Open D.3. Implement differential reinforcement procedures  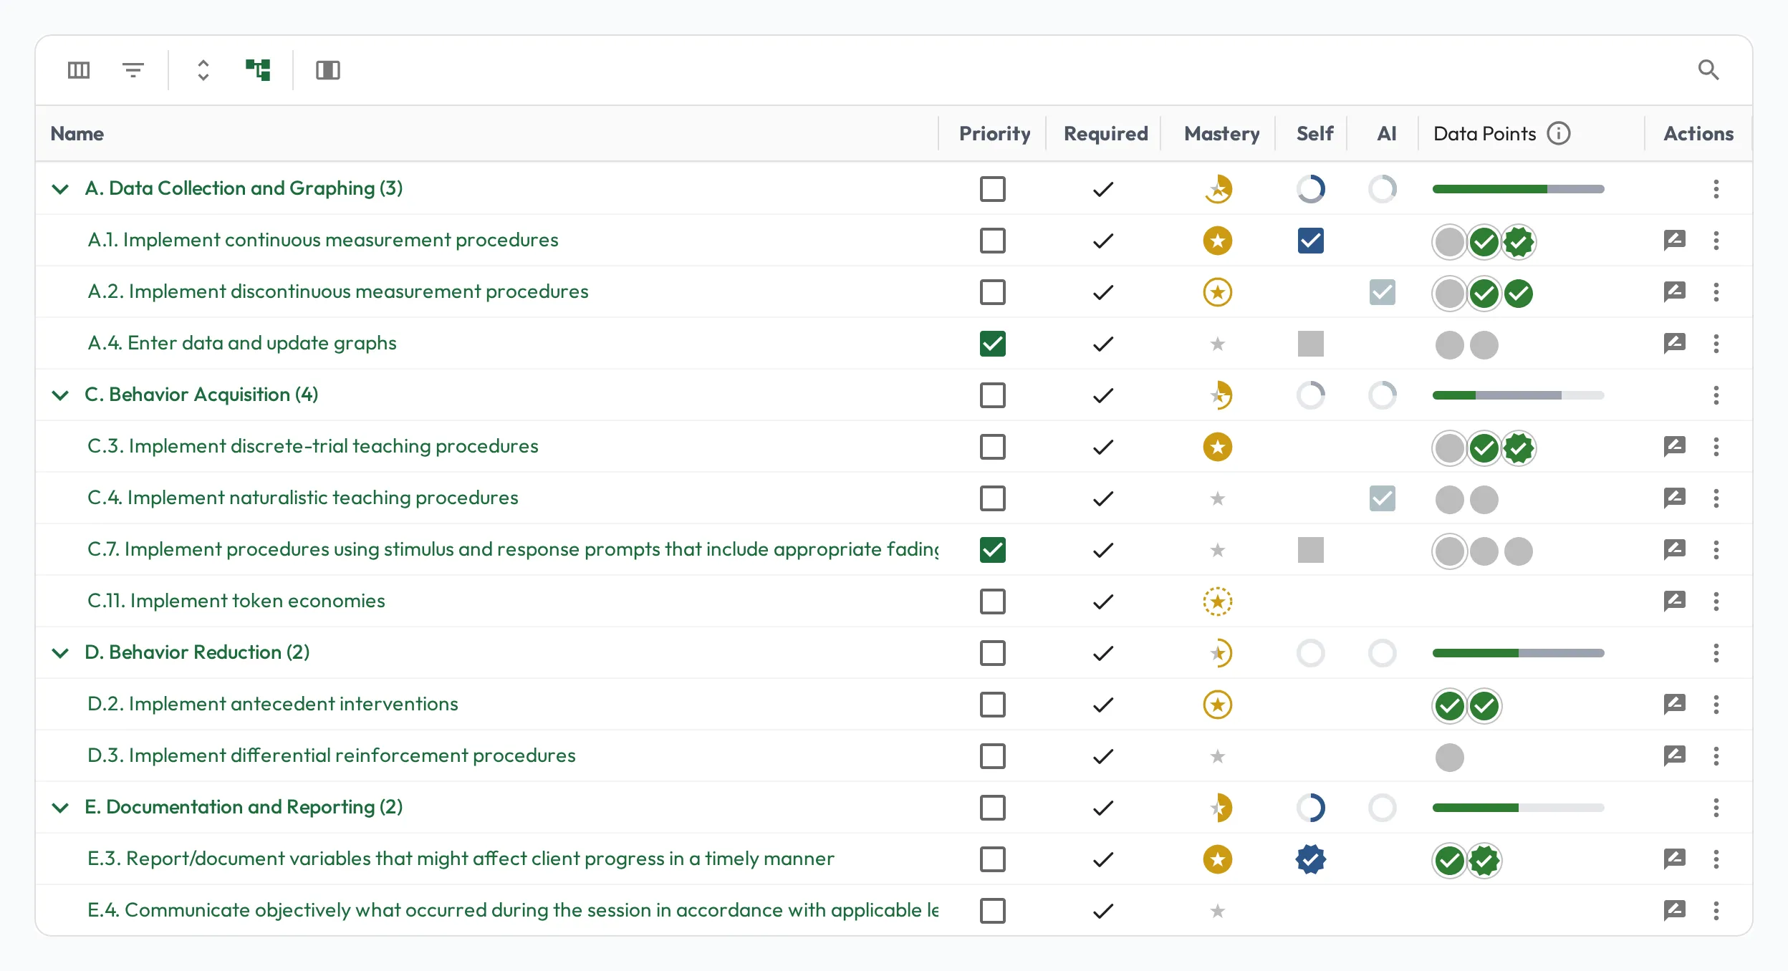pyautogui.click(x=332, y=755)
